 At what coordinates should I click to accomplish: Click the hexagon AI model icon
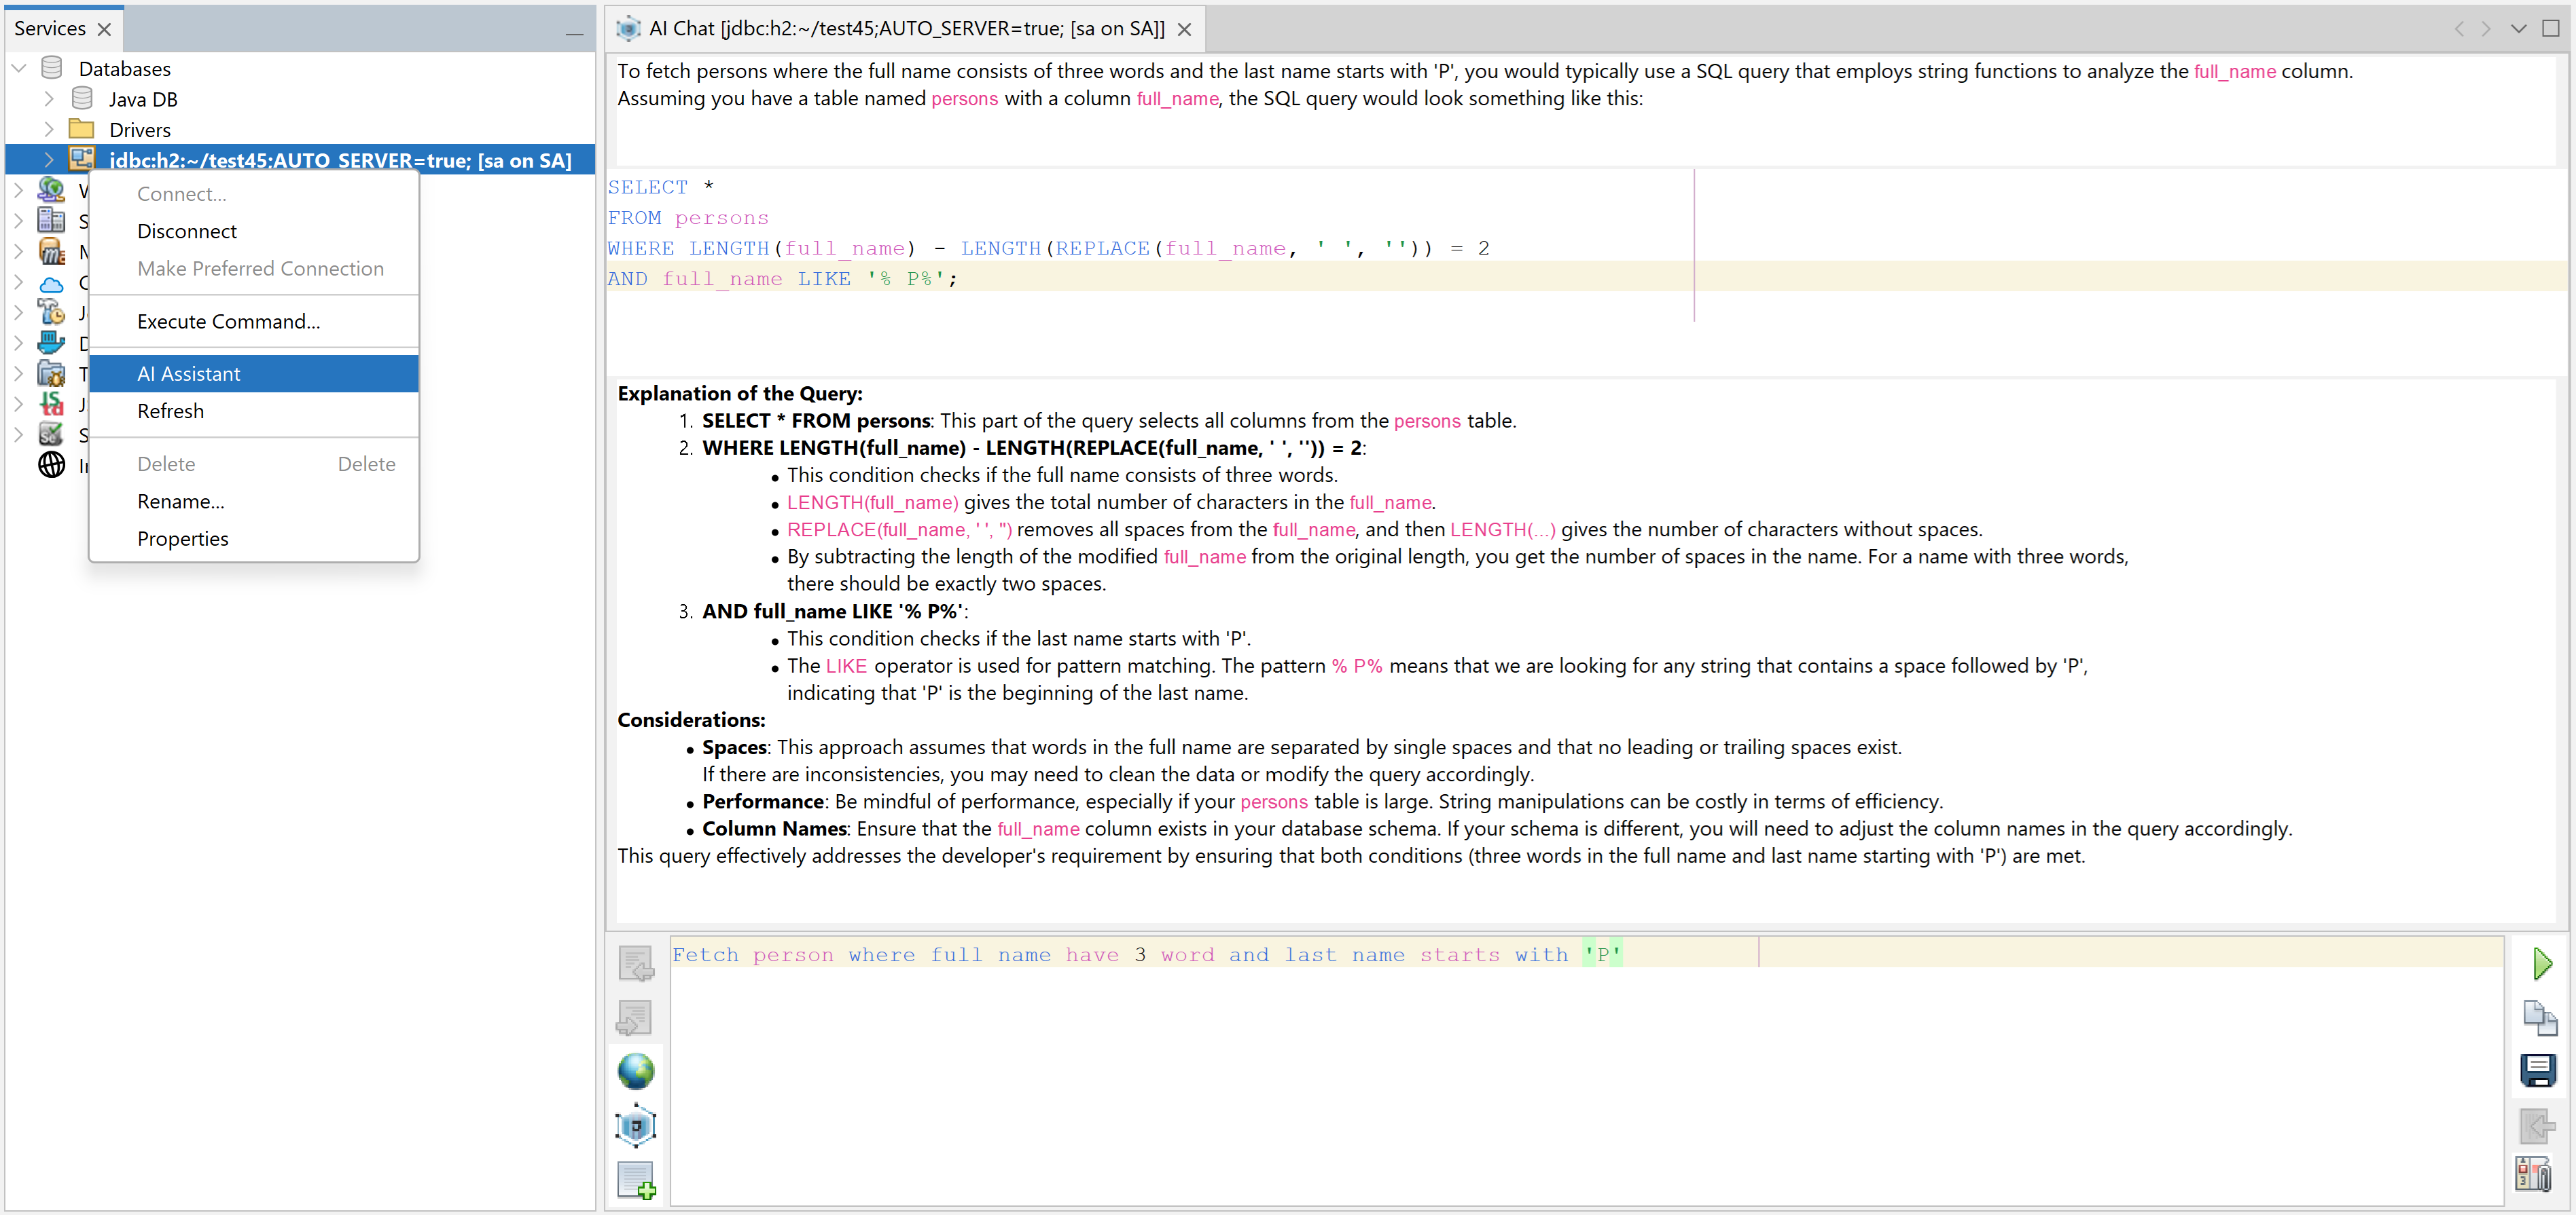[635, 1126]
